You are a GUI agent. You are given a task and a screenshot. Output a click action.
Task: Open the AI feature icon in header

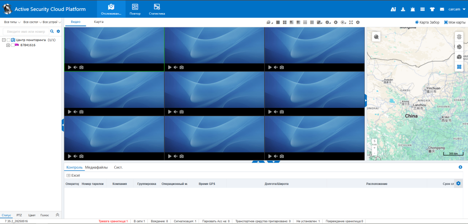[393, 9]
